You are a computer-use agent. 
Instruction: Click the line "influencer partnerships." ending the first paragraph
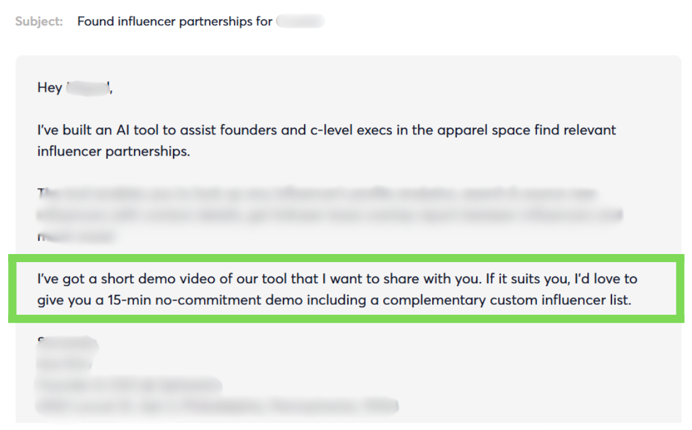coord(113,152)
